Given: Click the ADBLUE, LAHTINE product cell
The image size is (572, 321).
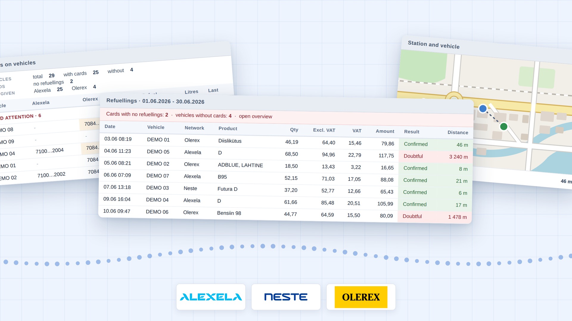Looking at the screenshot, I should 240,165.
